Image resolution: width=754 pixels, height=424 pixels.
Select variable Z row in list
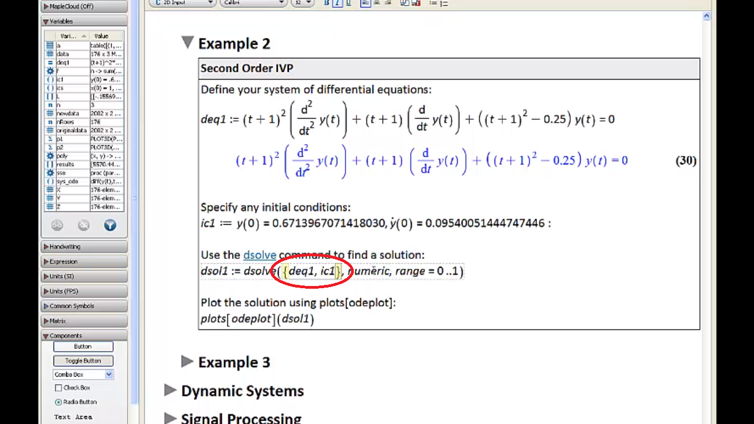pos(85,206)
